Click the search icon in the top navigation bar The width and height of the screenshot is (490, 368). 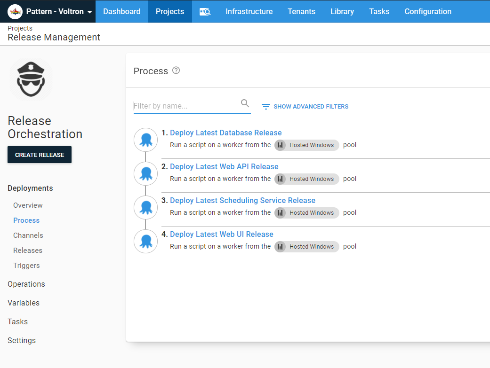tap(205, 11)
